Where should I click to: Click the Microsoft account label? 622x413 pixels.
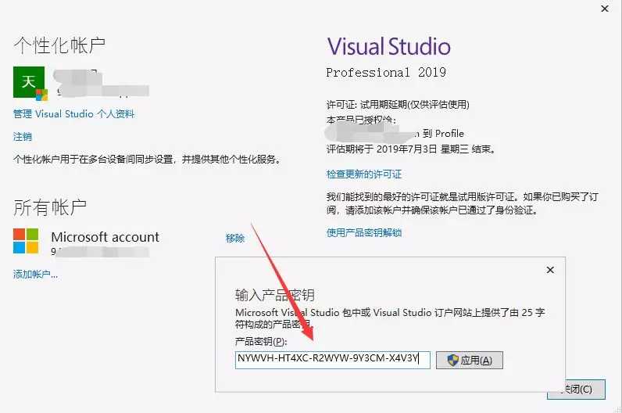(105, 237)
